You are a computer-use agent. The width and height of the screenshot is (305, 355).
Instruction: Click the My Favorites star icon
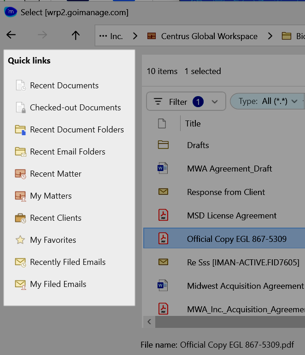coord(20,240)
